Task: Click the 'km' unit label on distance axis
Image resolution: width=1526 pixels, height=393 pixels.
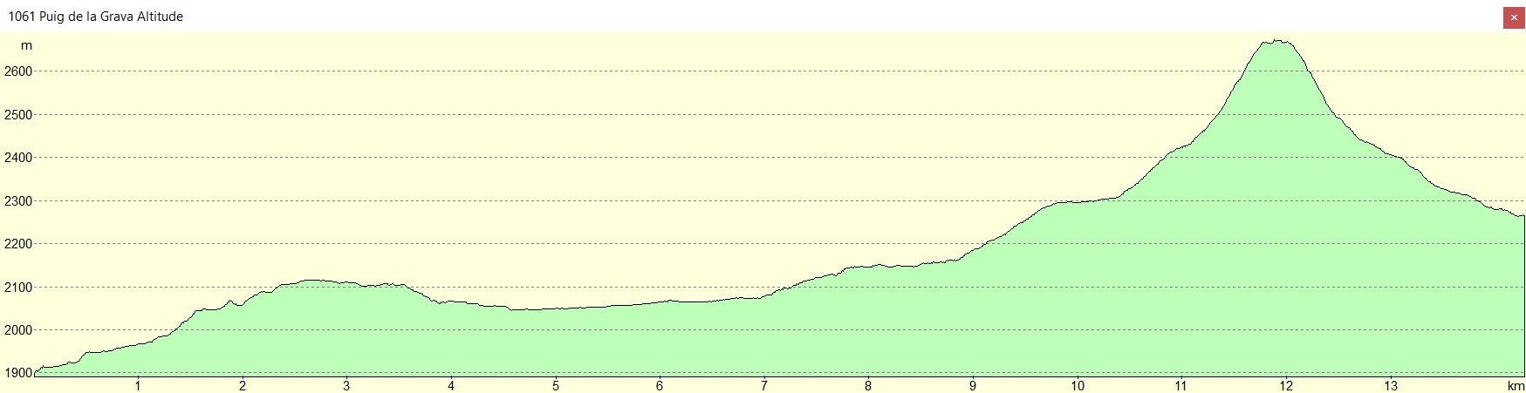Action: [1516, 386]
